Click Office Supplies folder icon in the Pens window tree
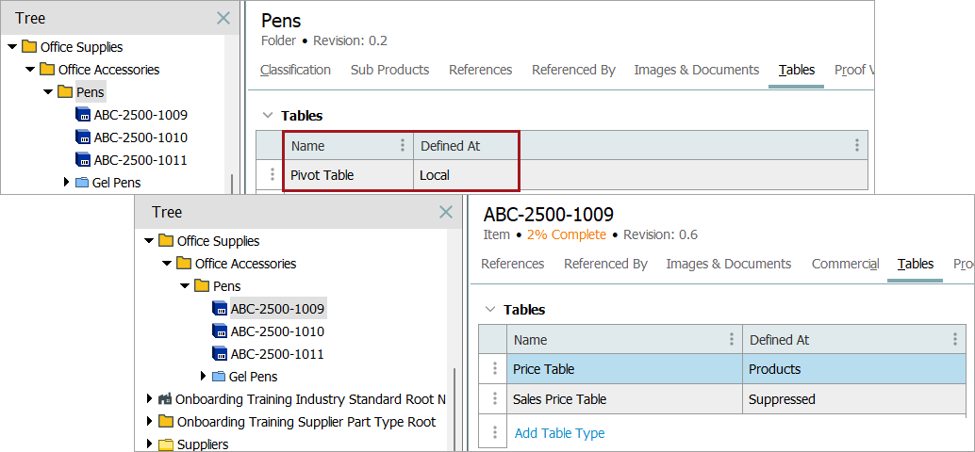This screenshot has width=975, height=452. [29, 46]
